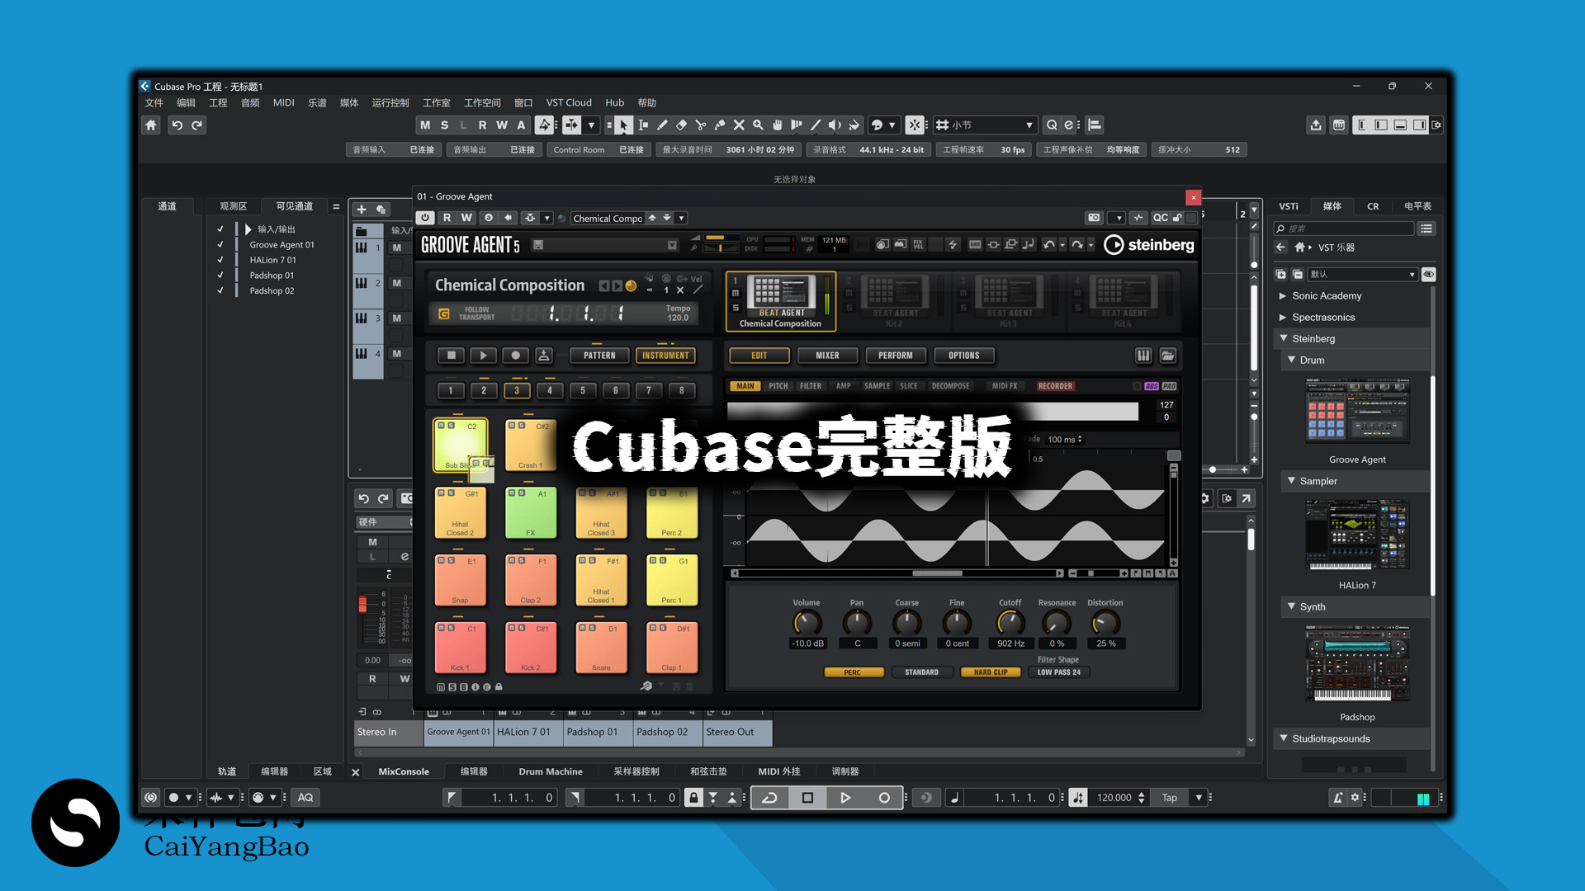Switch to the PITCH tab in Groove Agent
This screenshot has height=891, width=1585.
(x=778, y=385)
